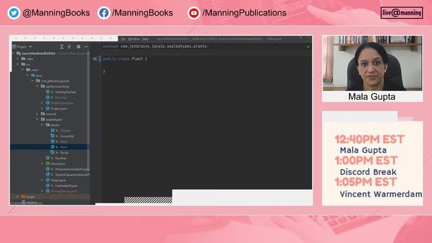Collapse the sealedtypes package
Screen dimensions: 432x243
pos(37,119)
